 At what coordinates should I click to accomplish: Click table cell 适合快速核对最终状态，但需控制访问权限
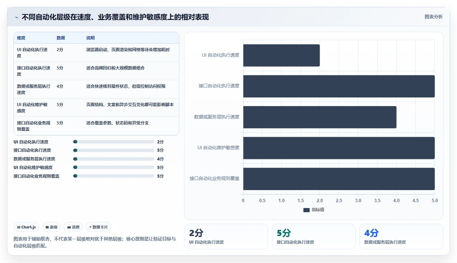pos(126,86)
